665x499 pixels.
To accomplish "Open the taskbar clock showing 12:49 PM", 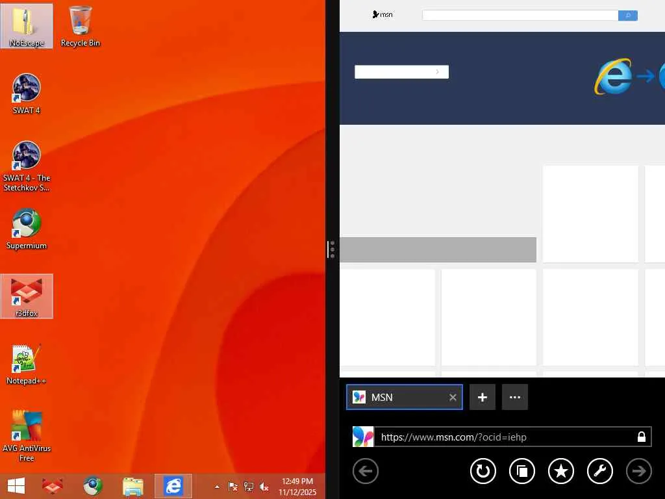I will (297, 486).
